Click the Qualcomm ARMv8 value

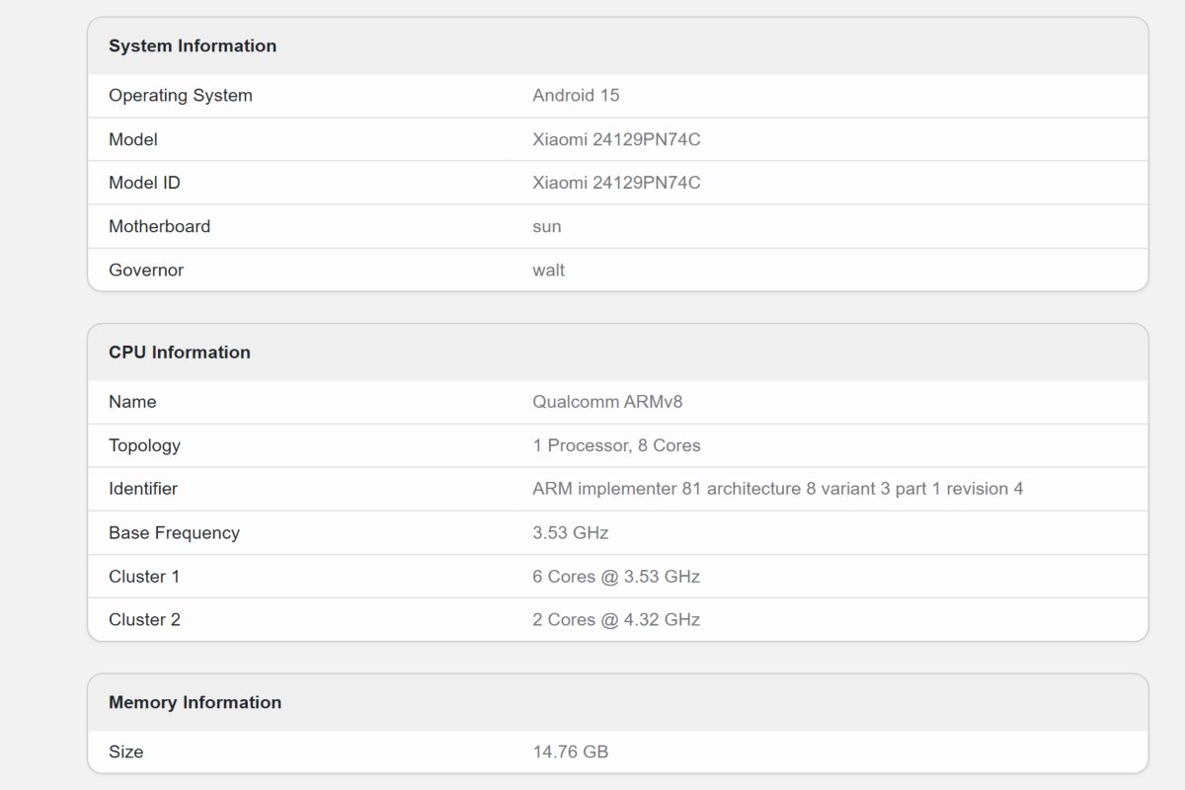607,402
